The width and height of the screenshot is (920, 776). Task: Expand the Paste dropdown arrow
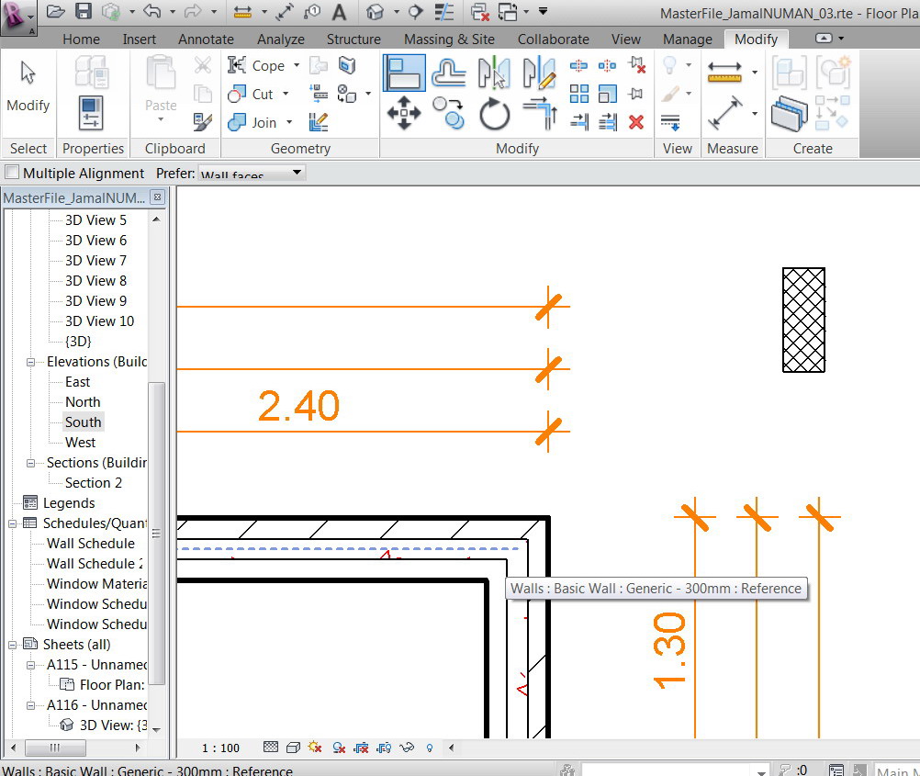(x=161, y=119)
